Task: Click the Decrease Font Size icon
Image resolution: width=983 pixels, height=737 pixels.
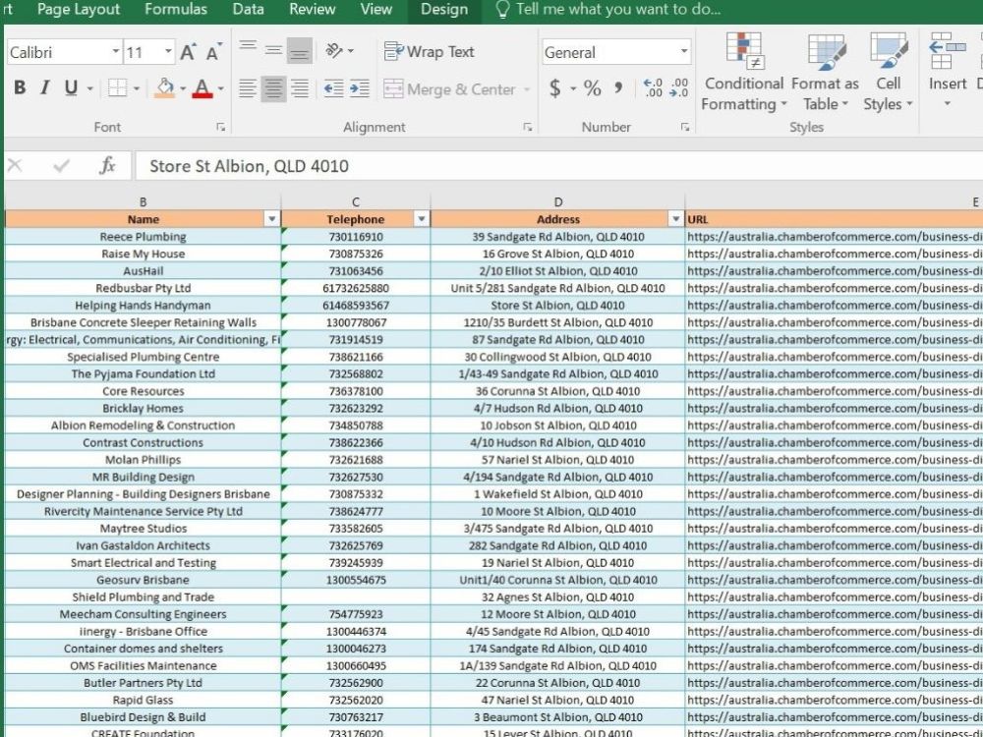Action: click(213, 52)
